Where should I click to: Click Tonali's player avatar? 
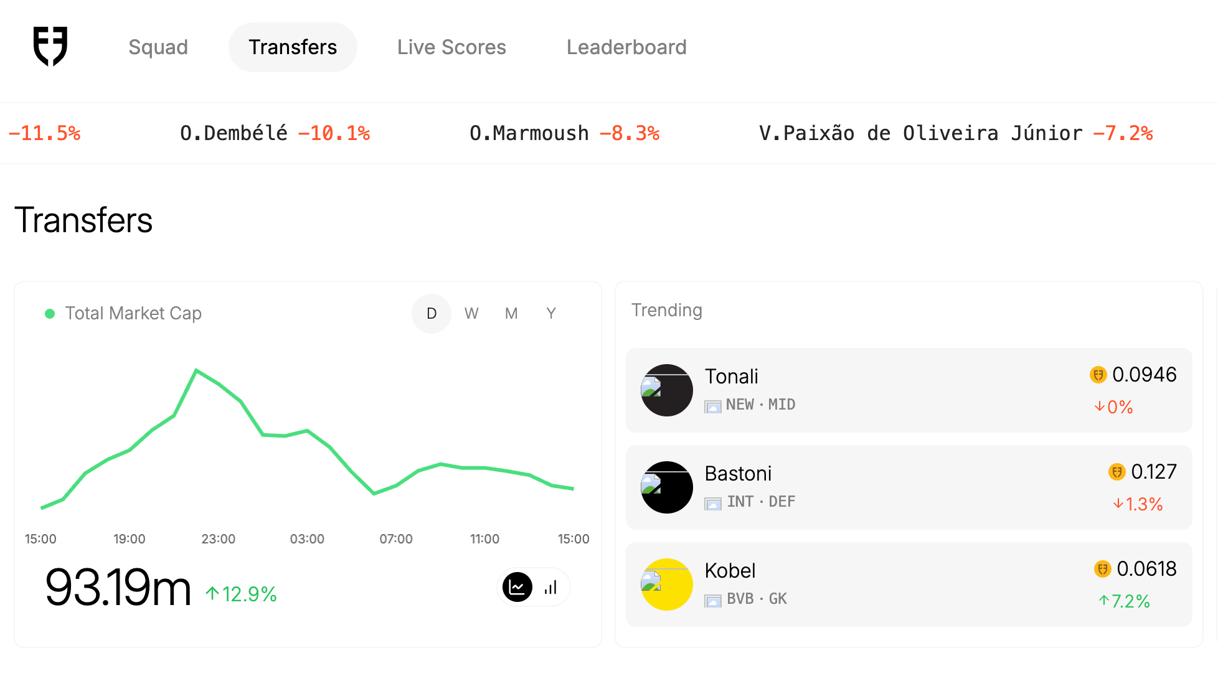(667, 390)
